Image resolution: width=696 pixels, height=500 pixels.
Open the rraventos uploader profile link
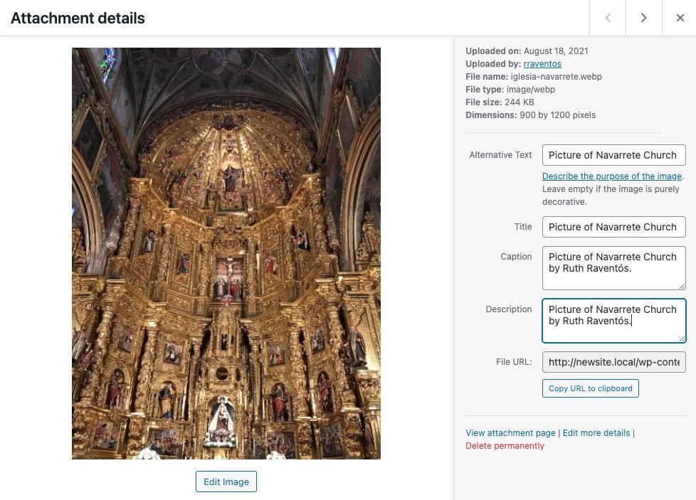click(x=542, y=63)
